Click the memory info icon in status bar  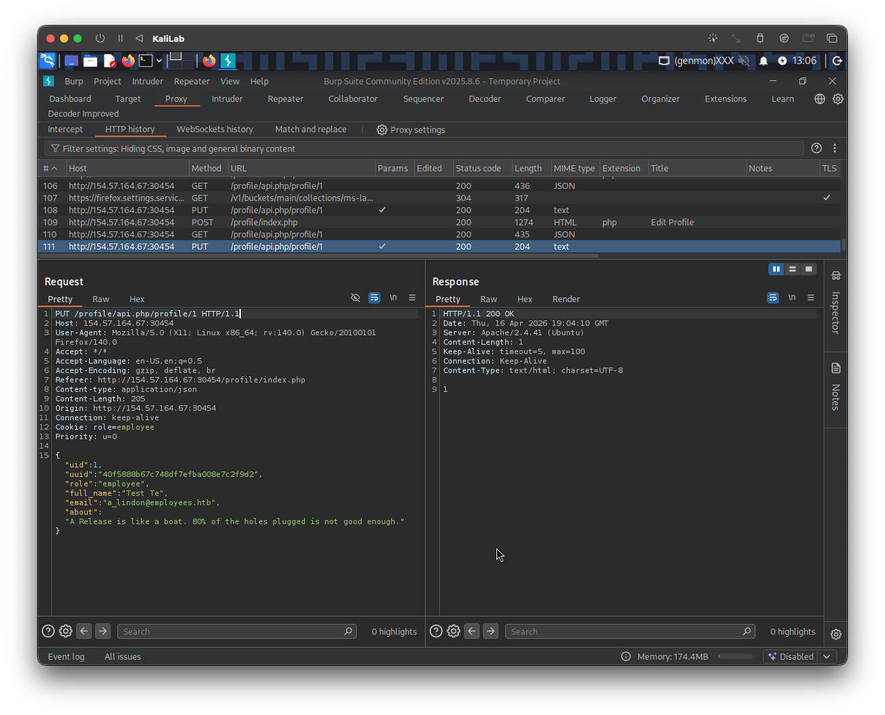coord(626,656)
